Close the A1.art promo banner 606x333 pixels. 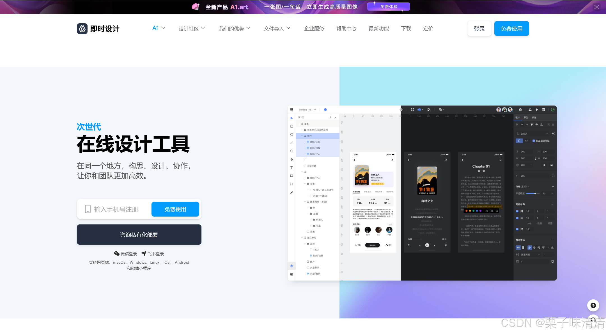596,7
